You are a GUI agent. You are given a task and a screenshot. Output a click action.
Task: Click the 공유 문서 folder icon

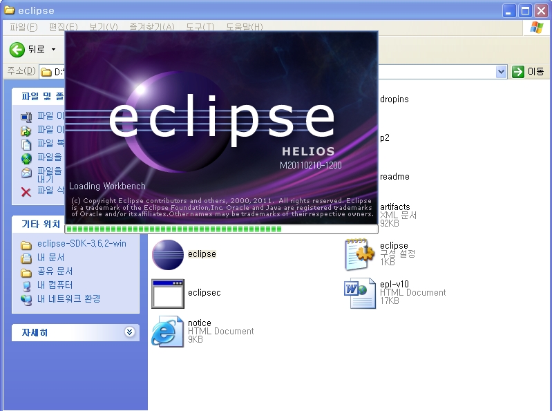click(x=26, y=273)
